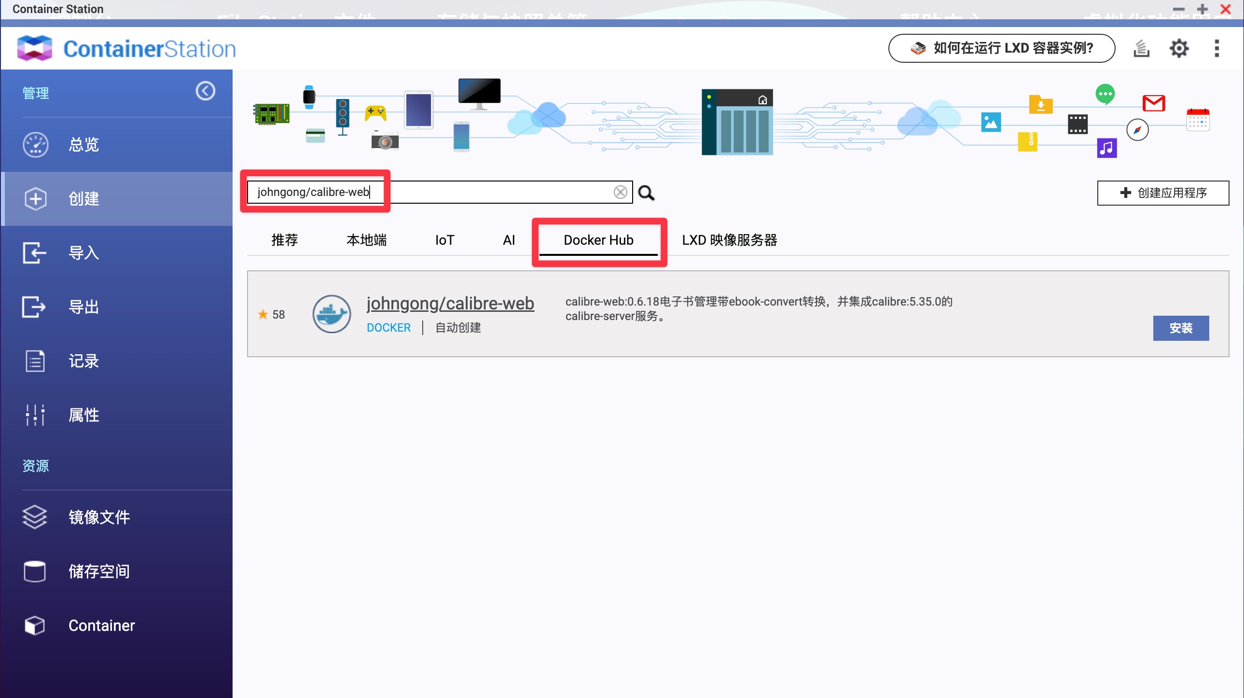The height and width of the screenshot is (698, 1244).
Task: Open the johngong/calibre-web link
Action: coord(450,303)
